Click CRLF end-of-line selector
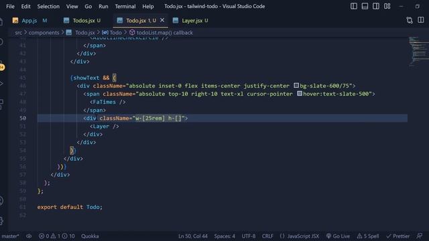Screen dimensions: 429x241 coord(267,236)
